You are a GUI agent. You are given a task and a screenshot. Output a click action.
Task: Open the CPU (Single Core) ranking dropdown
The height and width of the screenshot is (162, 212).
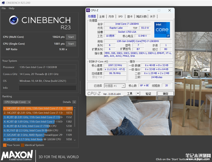tap(17, 102)
